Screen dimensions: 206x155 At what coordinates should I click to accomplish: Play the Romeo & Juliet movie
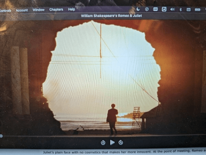[x=112, y=142]
